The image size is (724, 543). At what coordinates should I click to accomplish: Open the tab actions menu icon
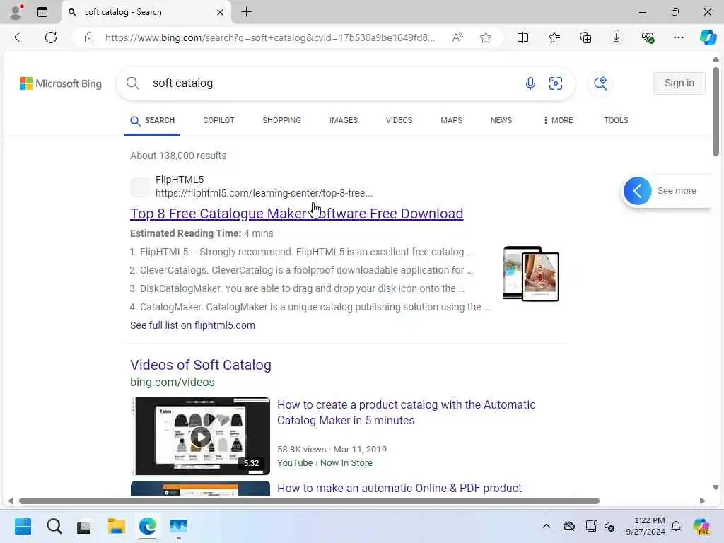point(42,12)
